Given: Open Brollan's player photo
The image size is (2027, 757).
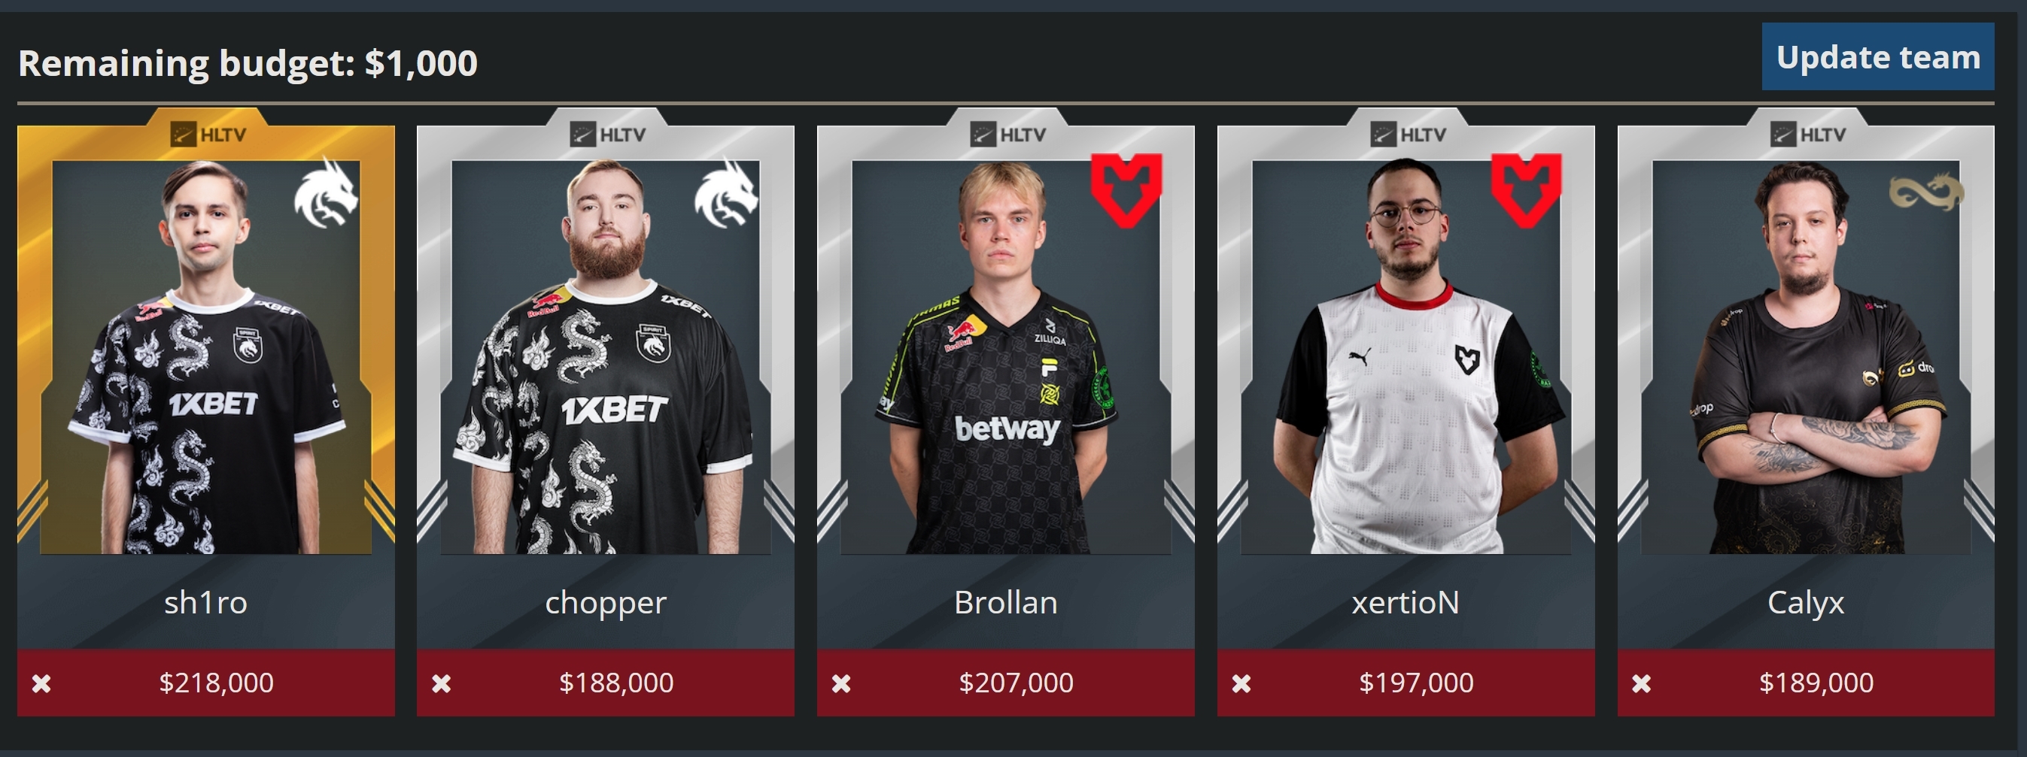Looking at the screenshot, I should [1006, 357].
